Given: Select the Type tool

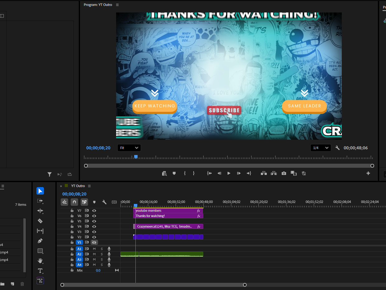Looking at the screenshot, I should (40, 271).
